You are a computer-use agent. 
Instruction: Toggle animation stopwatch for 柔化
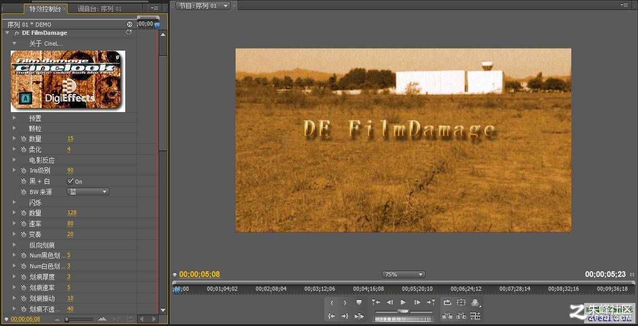click(24, 149)
